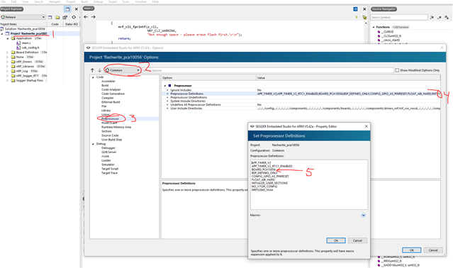This screenshot has height=268, width=453.
Task: Click the __CLREX() function icon
Action: coord(379,31)
